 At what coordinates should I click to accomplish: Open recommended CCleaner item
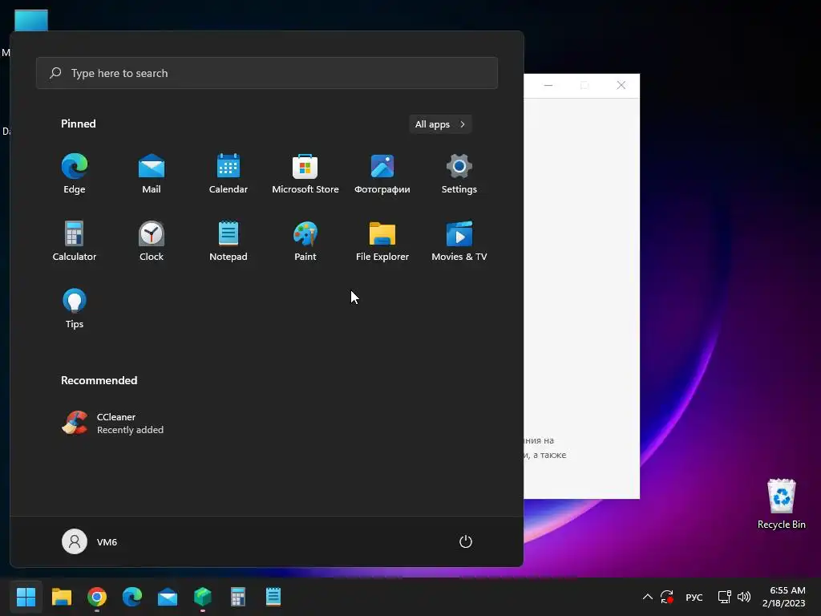112,423
